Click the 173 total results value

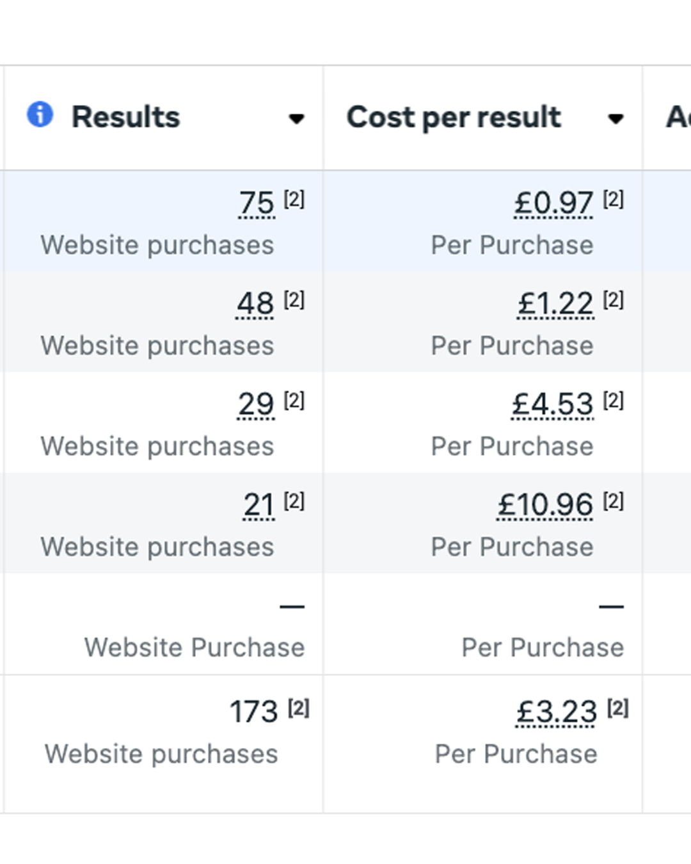point(254,712)
